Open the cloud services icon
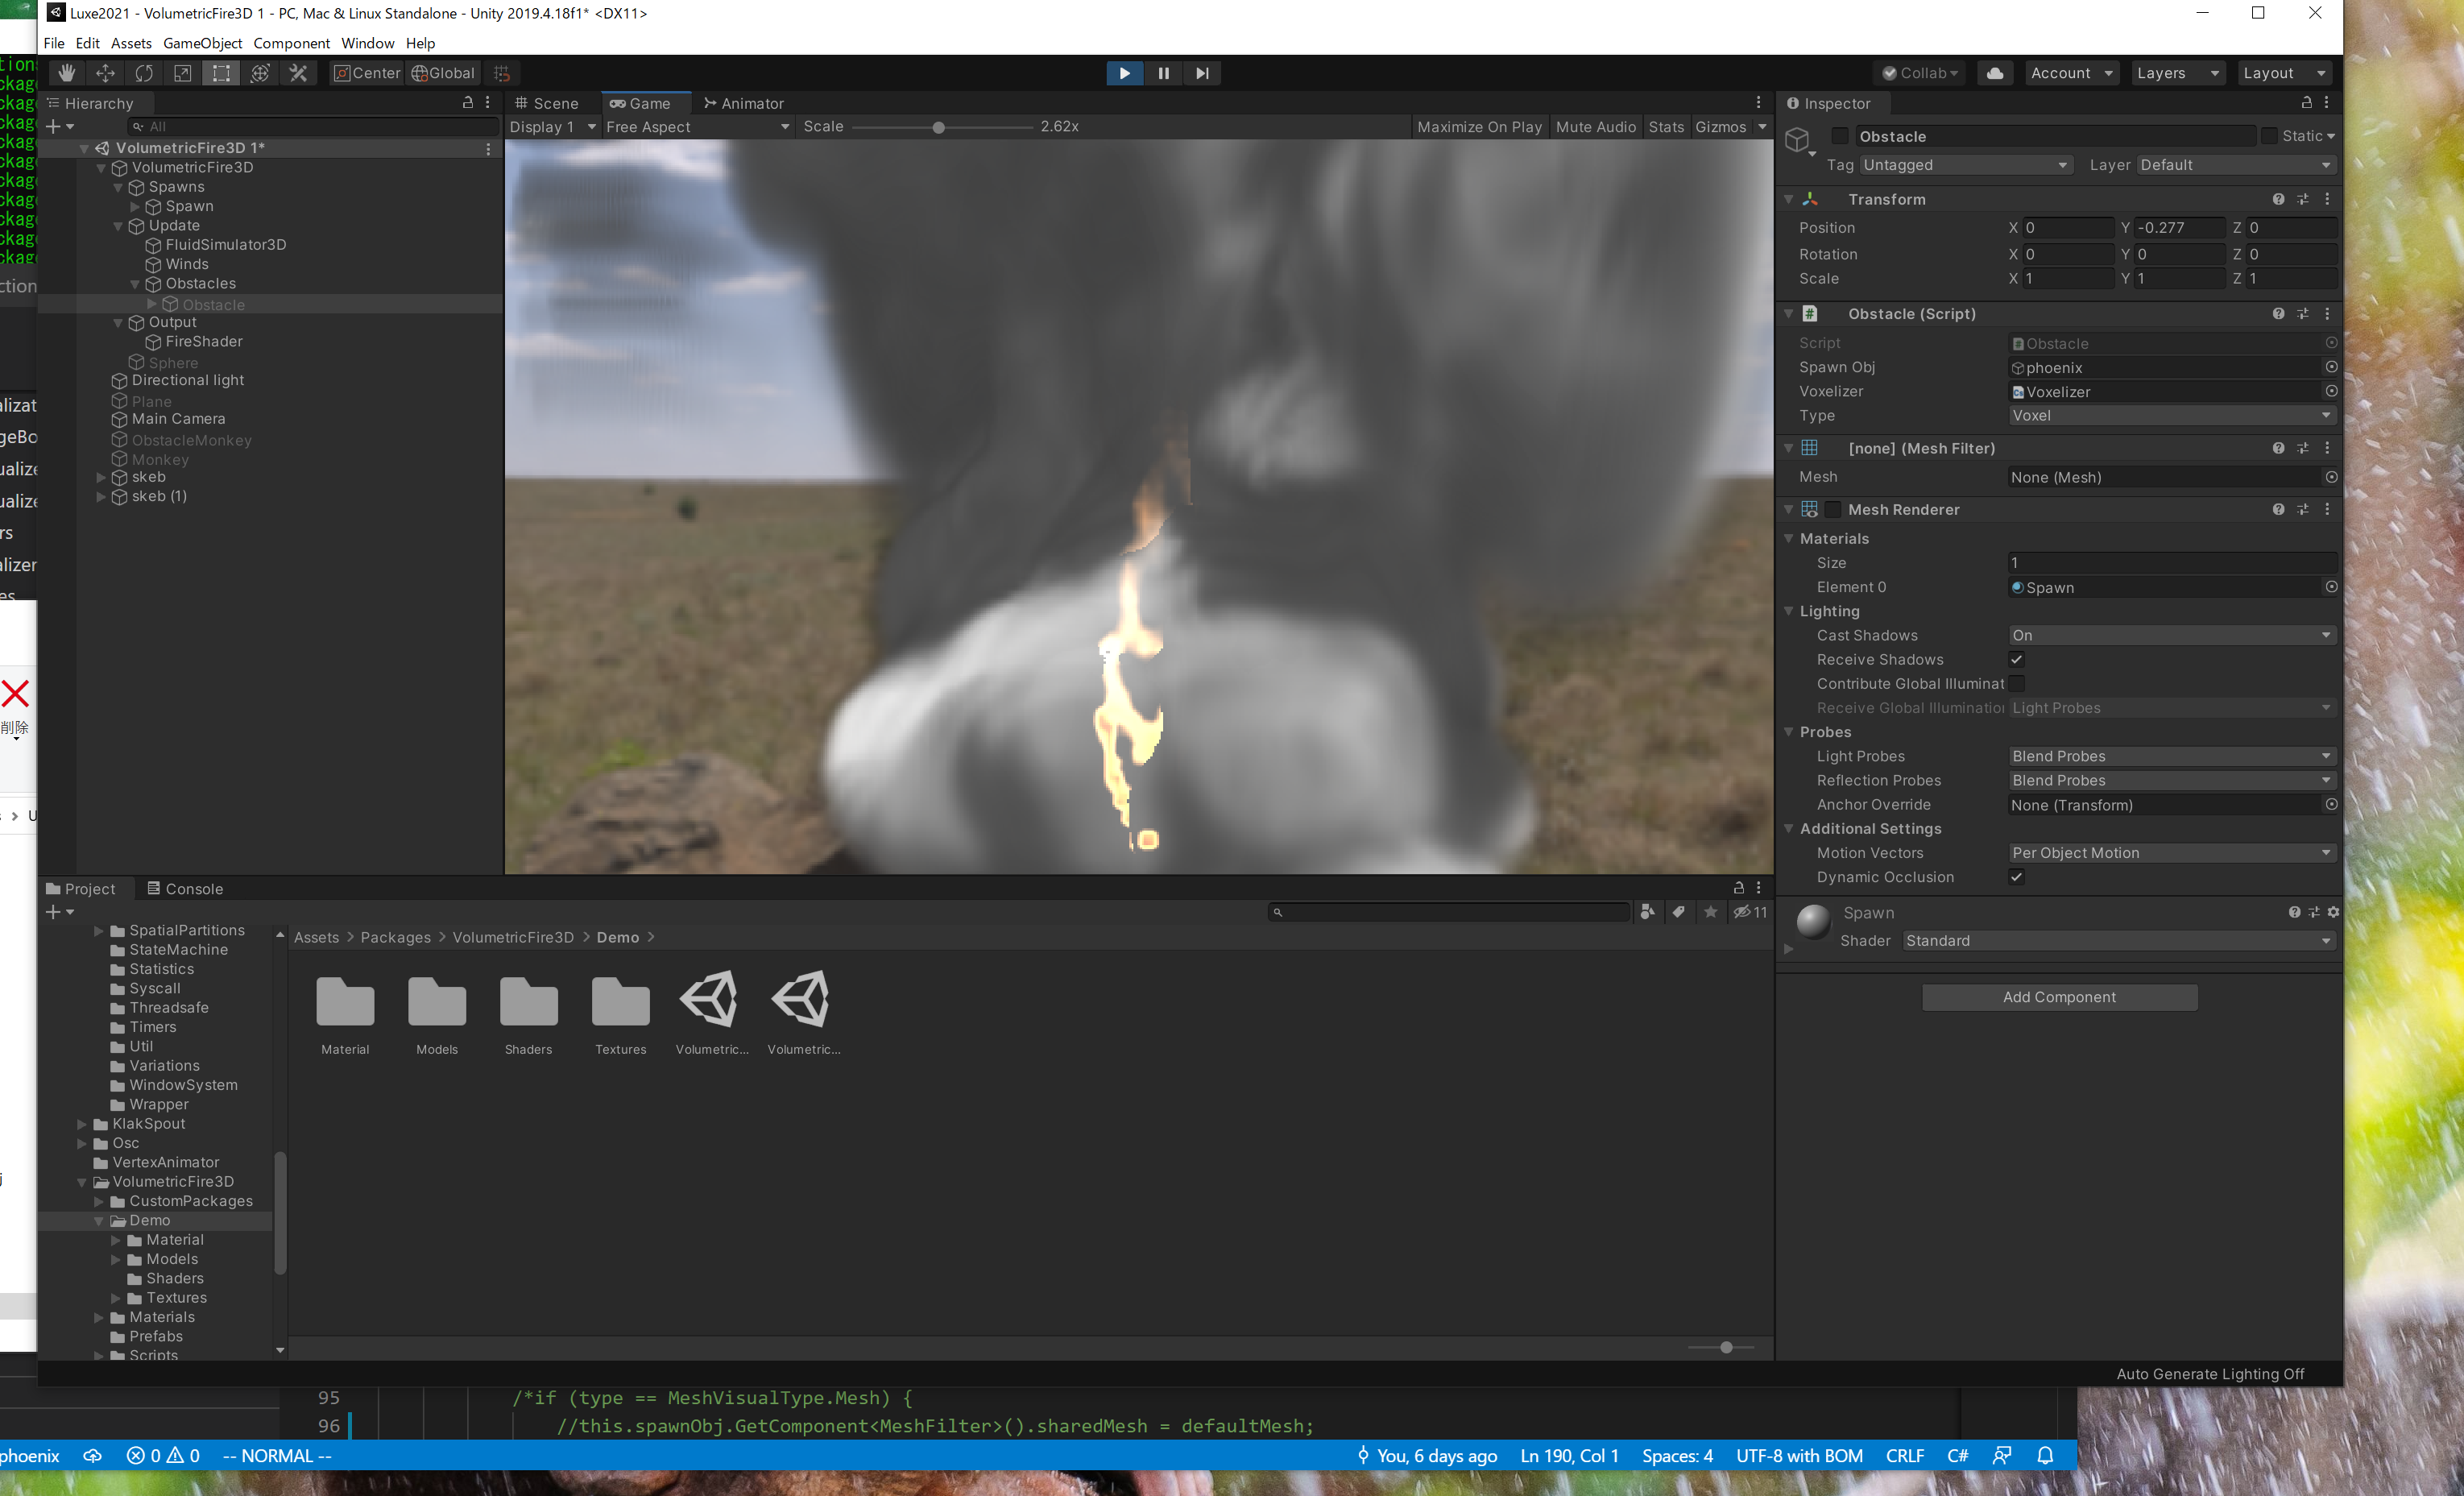The width and height of the screenshot is (2464, 1496). tap(1994, 73)
